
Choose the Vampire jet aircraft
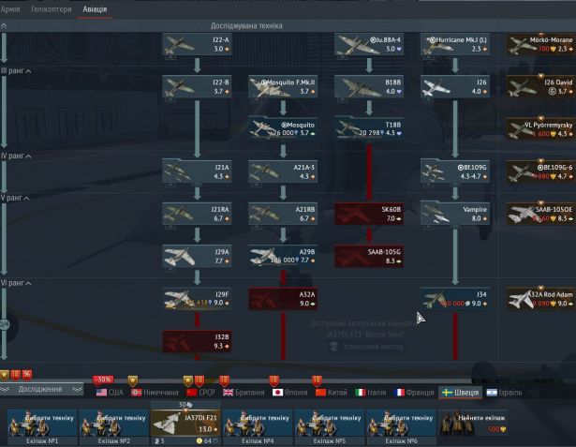coord(454,215)
